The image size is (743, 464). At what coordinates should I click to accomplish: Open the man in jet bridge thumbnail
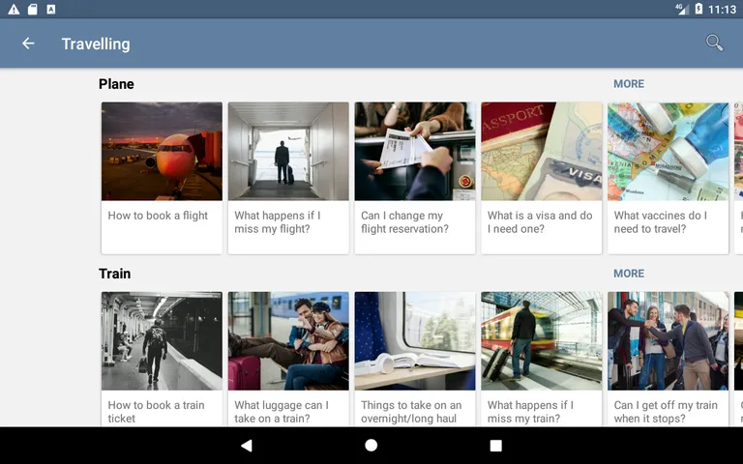click(288, 152)
